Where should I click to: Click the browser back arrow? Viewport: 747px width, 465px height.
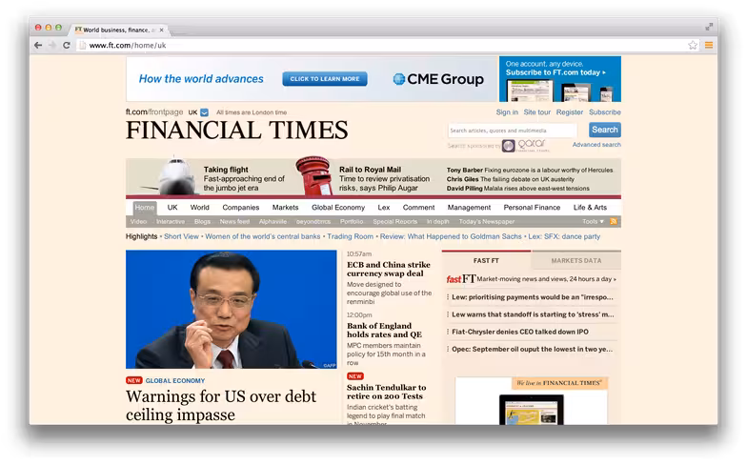click(x=38, y=46)
